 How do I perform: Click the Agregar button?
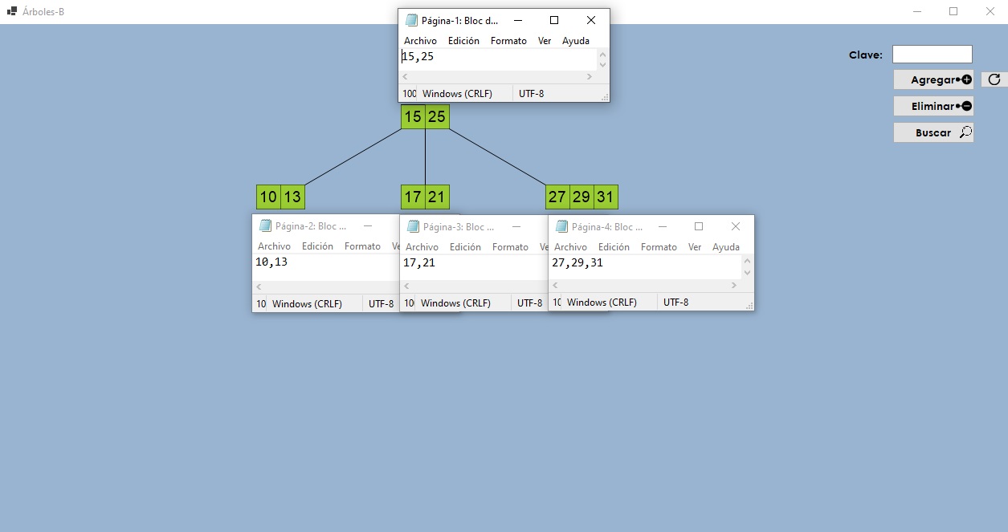click(933, 79)
